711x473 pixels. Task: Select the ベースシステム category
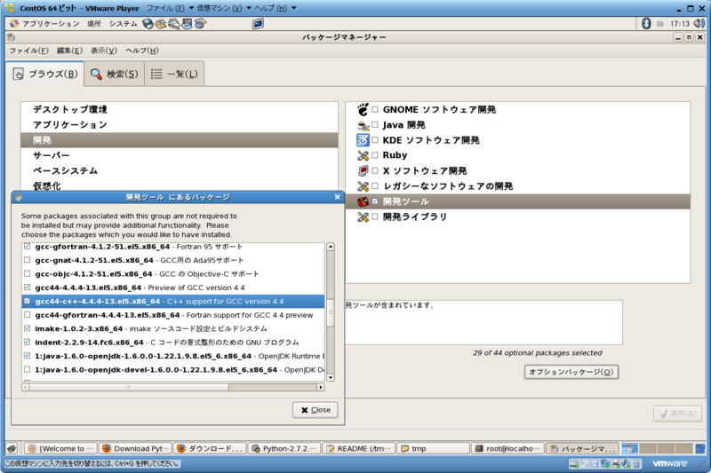[x=180, y=170]
